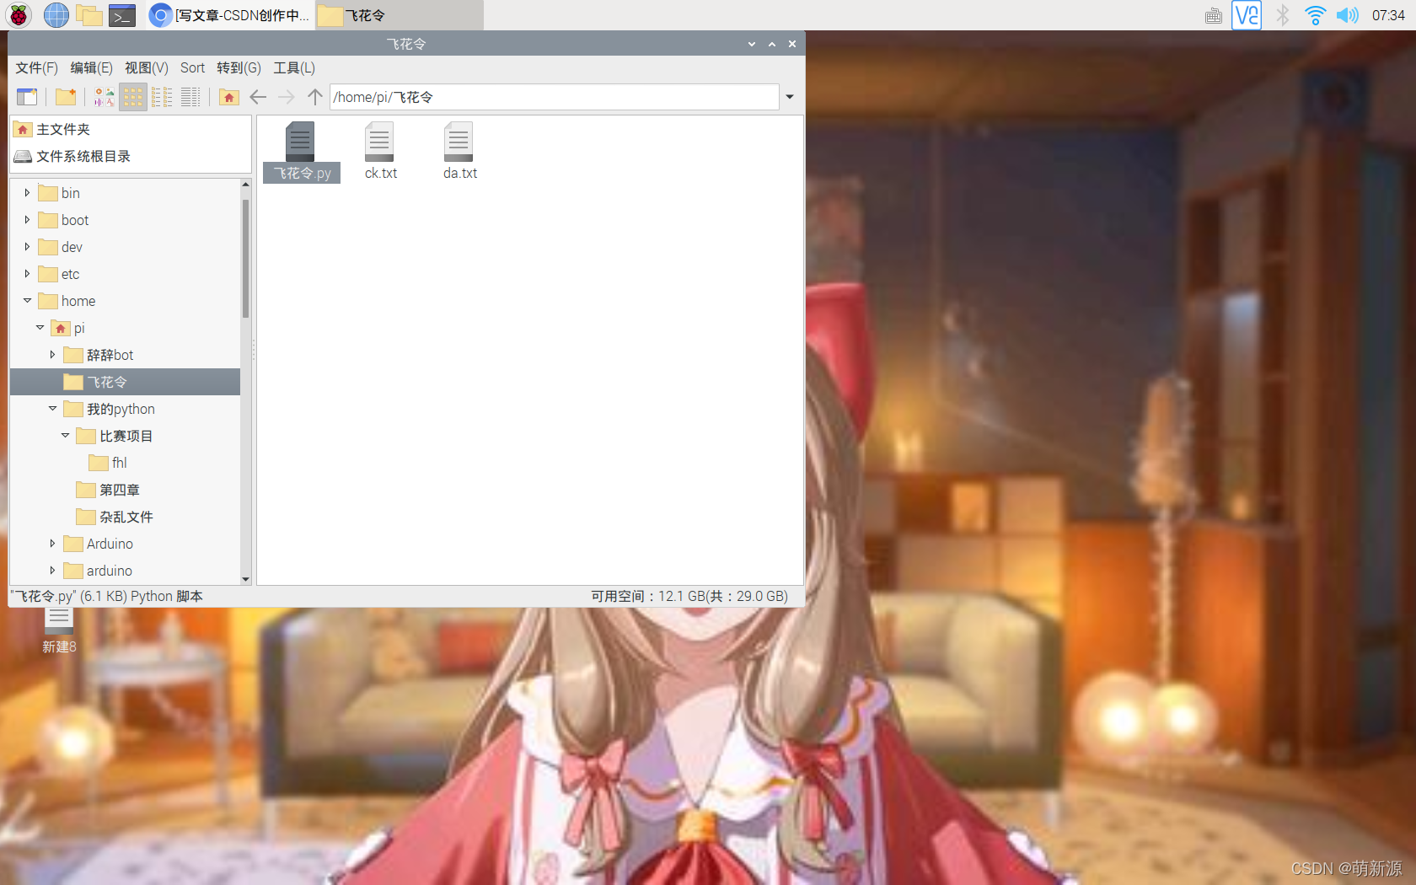This screenshot has height=885, width=1416.
Task: Roll up window with title bar chevron
Action: pyautogui.click(x=751, y=44)
